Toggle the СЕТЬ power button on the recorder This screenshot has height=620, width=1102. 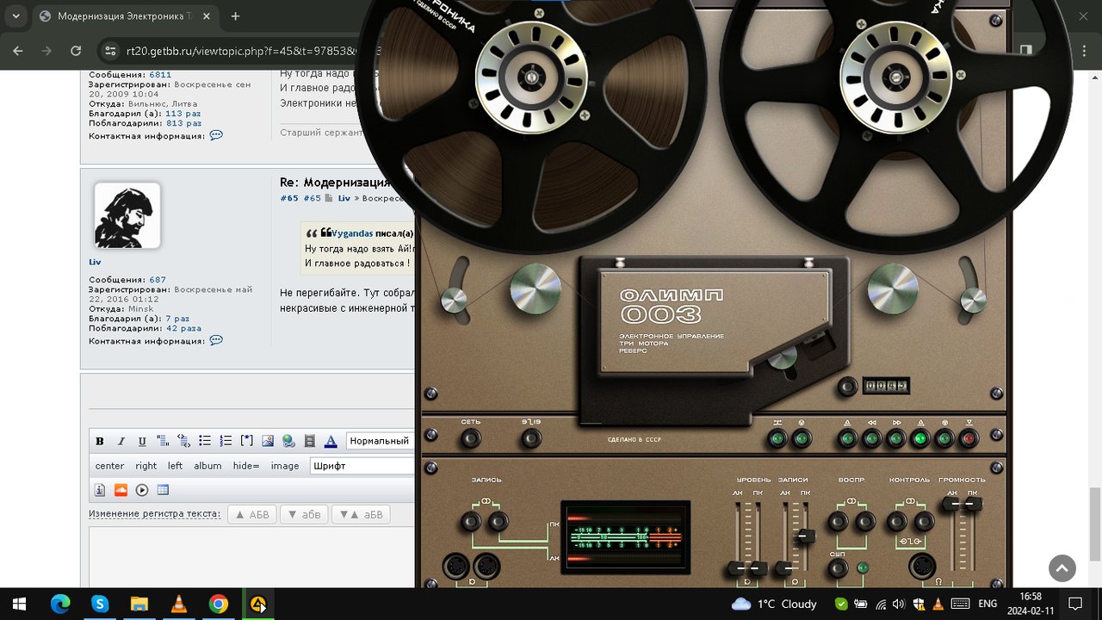pos(470,438)
